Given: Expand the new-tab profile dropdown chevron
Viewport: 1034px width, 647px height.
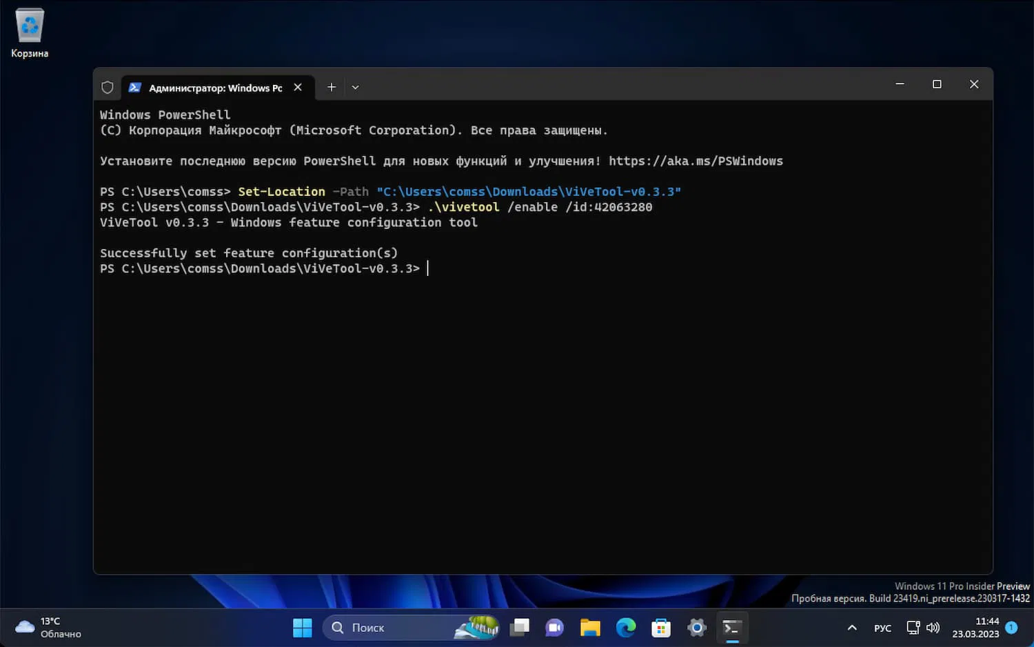Looking at the screenshot, I should point(355,88).
